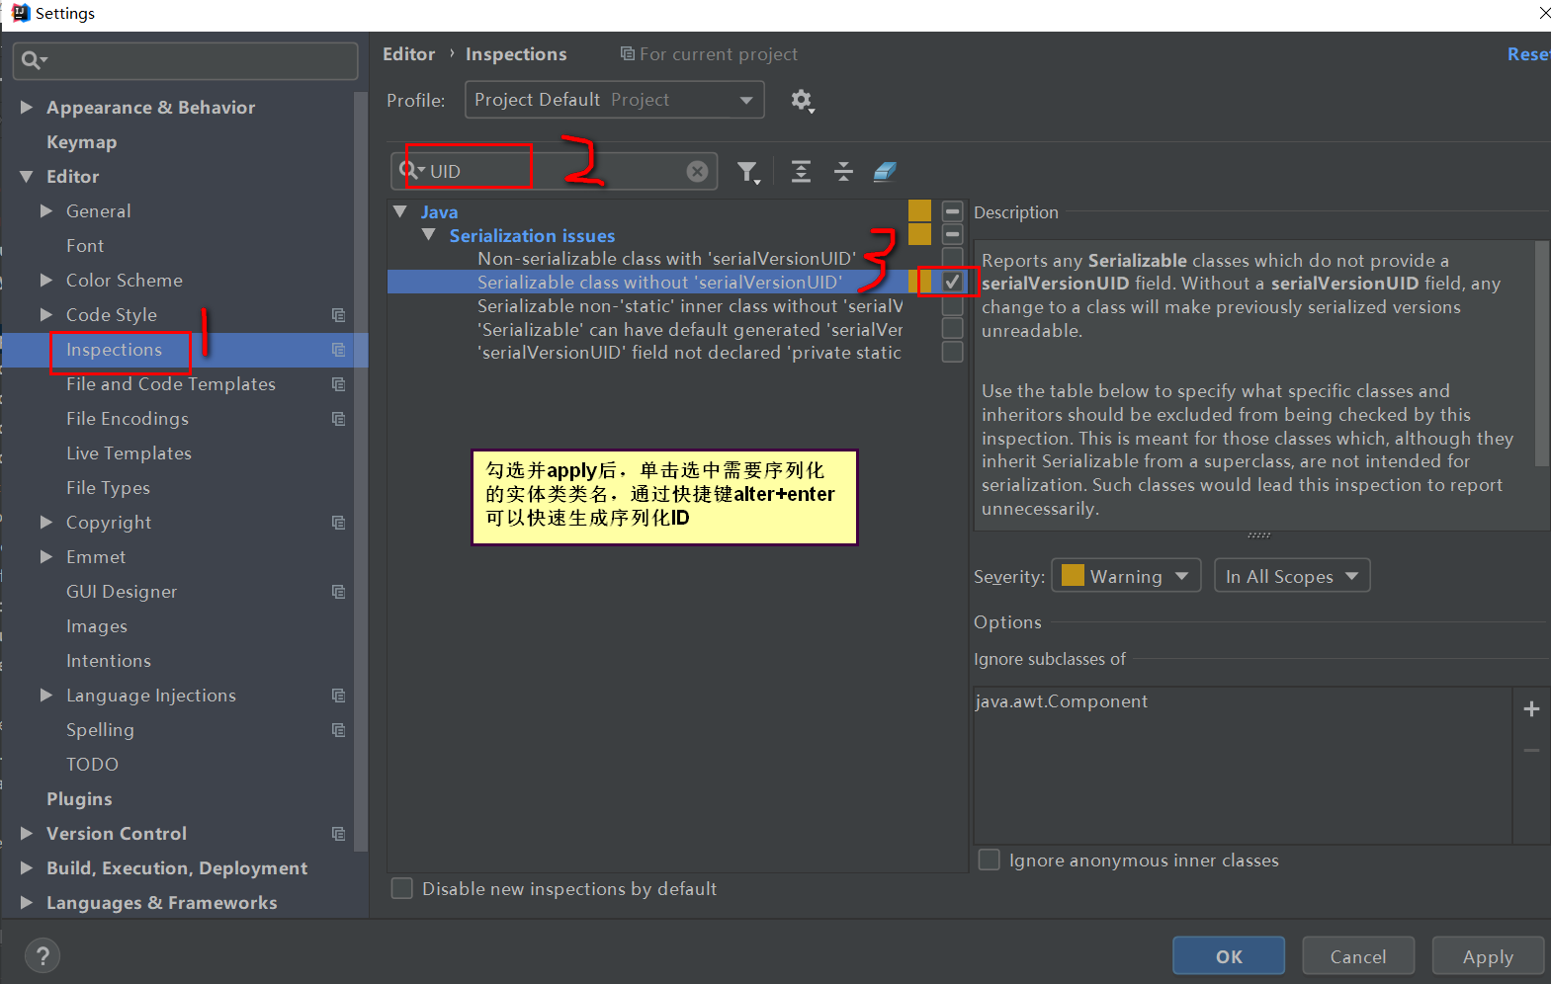This screenshot has height=984, width=1551.
Task: Add a class with the plus icon
Action: (x=1531, y=709)
